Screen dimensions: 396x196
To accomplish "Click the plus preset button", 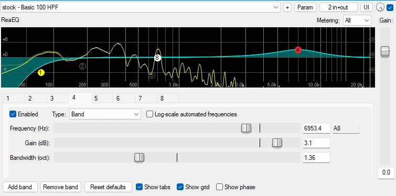I will click(287, 7).
